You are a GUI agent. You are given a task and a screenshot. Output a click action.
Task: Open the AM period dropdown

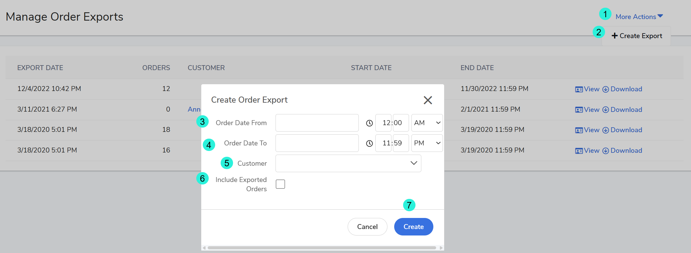click(427, 123)
